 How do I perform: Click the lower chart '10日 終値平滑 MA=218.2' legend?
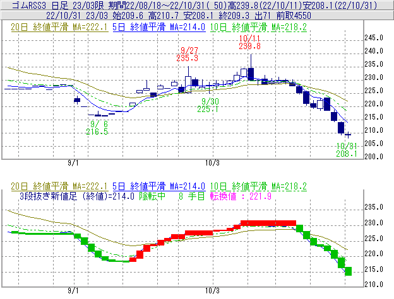[258, 186]
